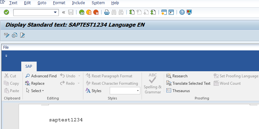The height and width of the screenshot is (129, 259).
Task: Click the red Cancel icon
Action: click(96, 13)
